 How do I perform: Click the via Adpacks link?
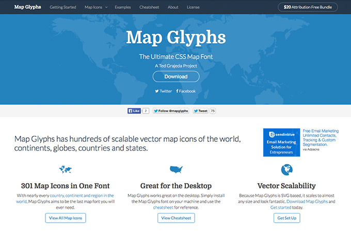[x=311, y=150]
